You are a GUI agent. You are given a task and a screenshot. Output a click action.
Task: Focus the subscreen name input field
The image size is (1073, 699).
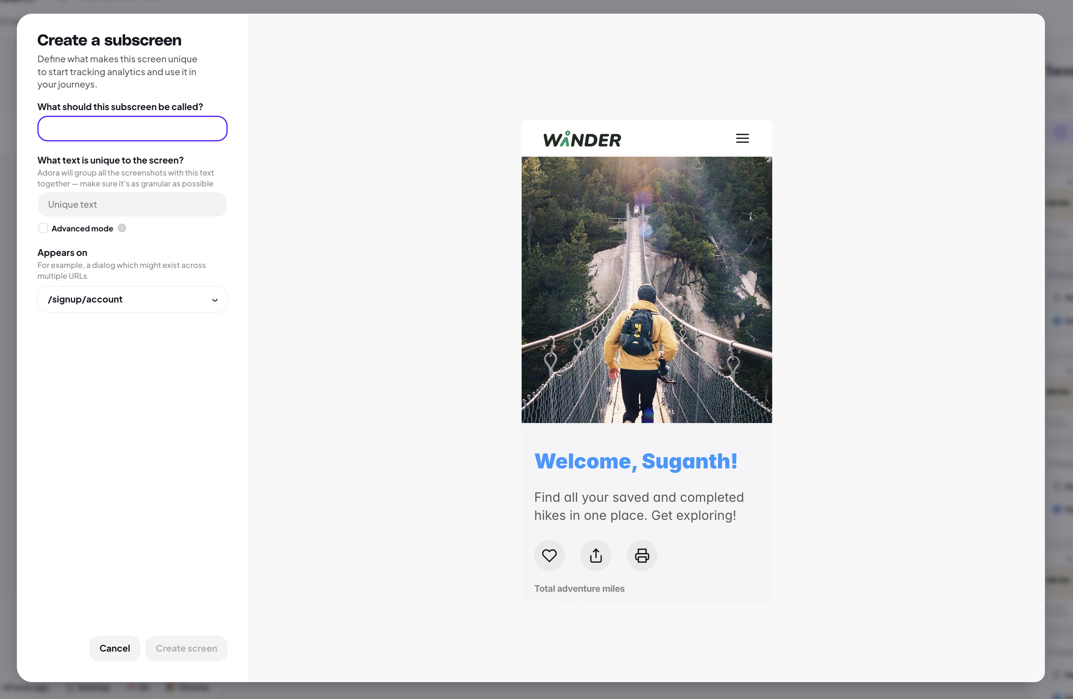(x=132, y=129)
